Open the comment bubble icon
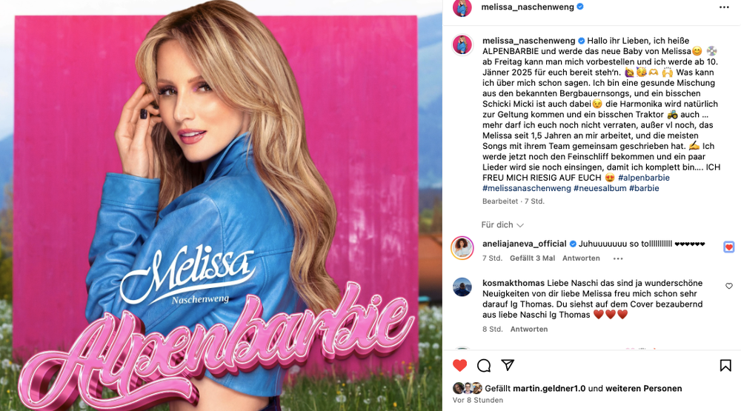The width and height of the screenshot is (741, 411). tap(484, 365)
